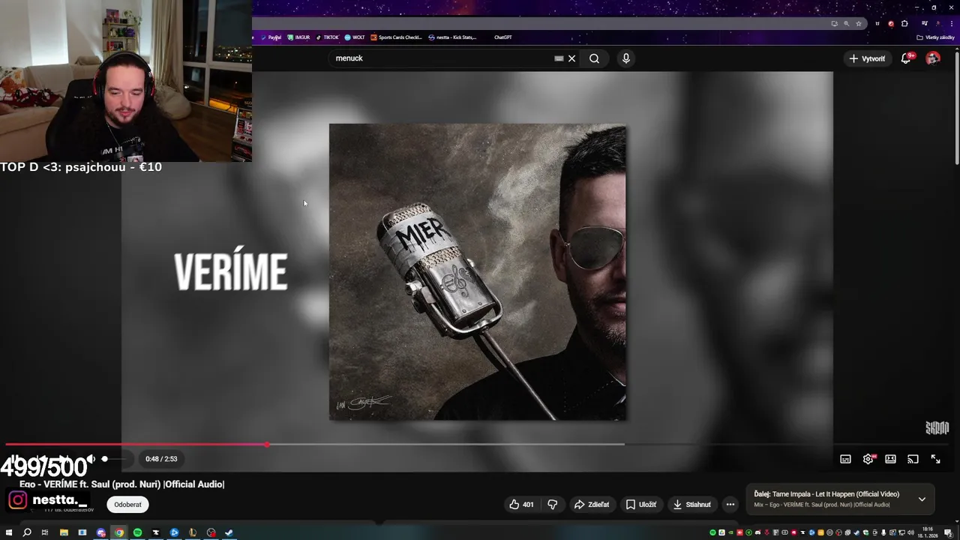Open League of Legends taskbar icon
This screenshot has width=960, height=540.
tap(193, 532)
